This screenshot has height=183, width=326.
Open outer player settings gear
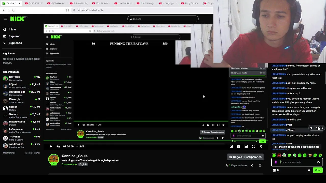coord(261,146)
